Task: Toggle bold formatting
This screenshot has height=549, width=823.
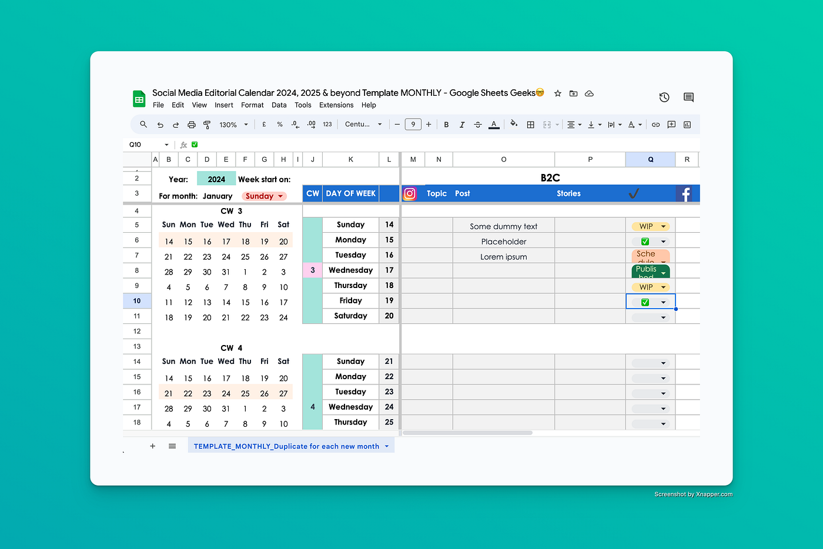Action: coord(446,124)
